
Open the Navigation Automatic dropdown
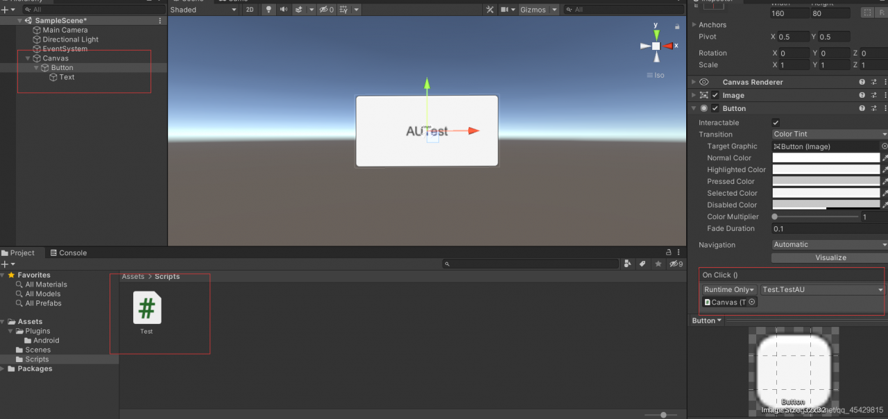click(830, 245)
